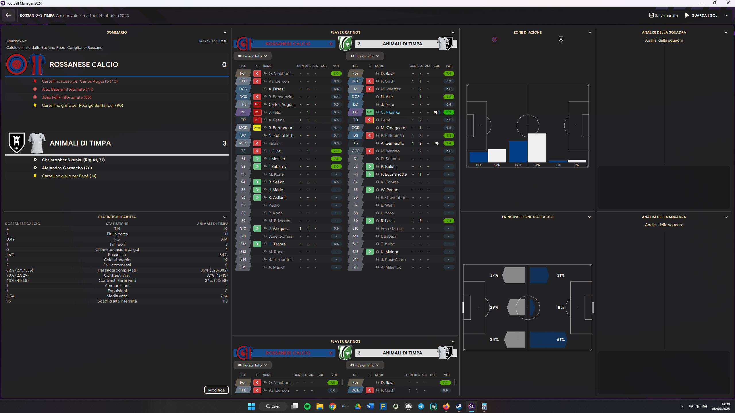The image size is (735, 413).
Task: Open the Fusion Info view dropdown for Rossanese Calcio
Action: (252, 56)
